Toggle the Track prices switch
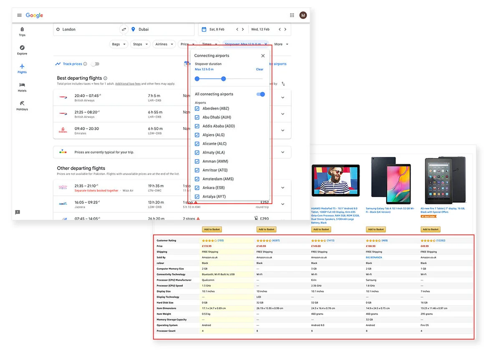Viewport: 484px width, 352px height. coord(96,64)
